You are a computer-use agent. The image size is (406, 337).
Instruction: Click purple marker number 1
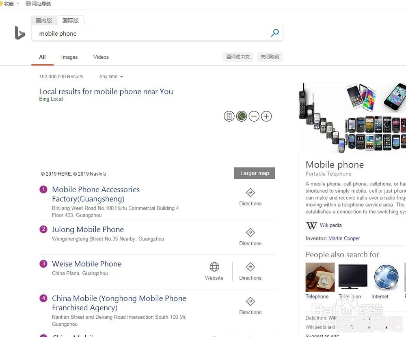click(x=43, y=189)
